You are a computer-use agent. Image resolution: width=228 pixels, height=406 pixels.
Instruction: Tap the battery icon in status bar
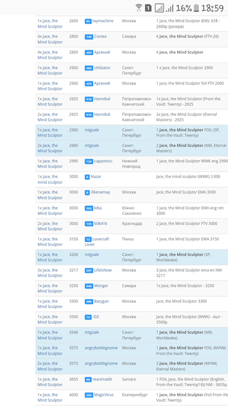click(196, 8)
